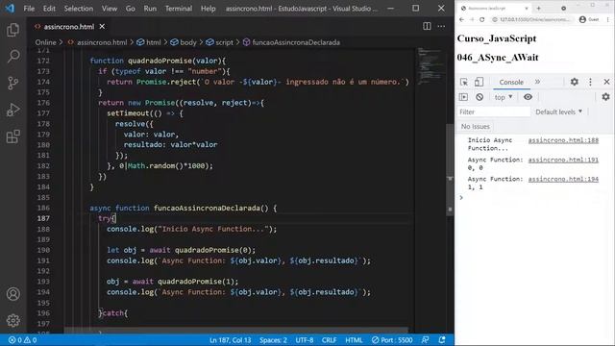Click CRLF end of line selector

click(329, 340)
